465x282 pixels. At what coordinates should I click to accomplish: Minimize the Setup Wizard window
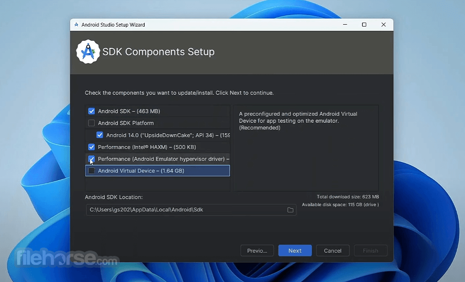pyautogui.click(x=345, y=25)
